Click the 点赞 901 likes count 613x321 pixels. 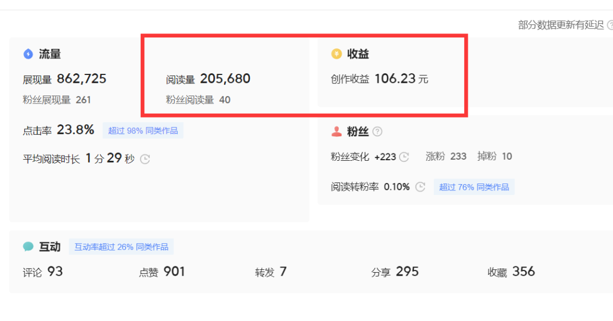(x=174, y=272)
